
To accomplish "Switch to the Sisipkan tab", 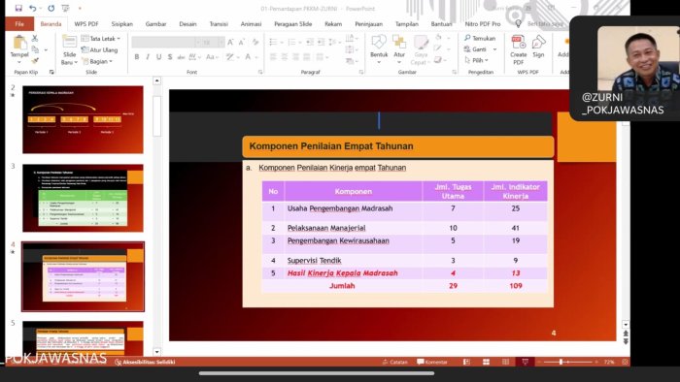I will pyautogui.click(x=121, y=24).
